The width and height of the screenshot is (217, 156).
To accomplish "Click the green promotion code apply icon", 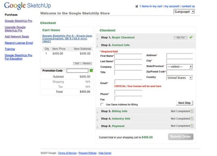I will pos(91,70).
